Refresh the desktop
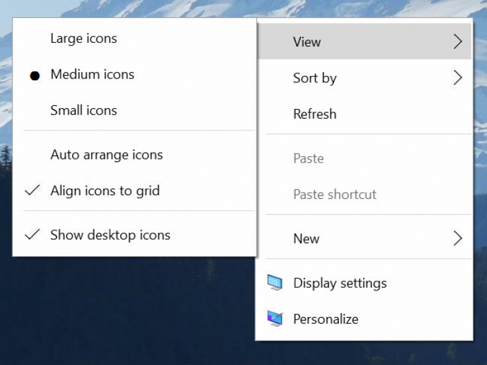This screenshot has width=487, height=365. tap(315, 114)
